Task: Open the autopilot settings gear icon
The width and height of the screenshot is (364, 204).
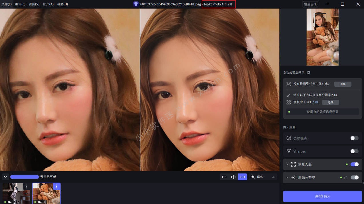Action: click(x=309, y=72)
